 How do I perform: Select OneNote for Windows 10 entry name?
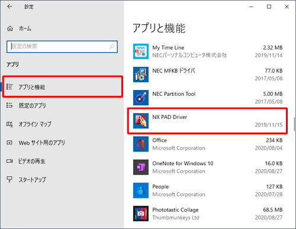click(183, 163)
